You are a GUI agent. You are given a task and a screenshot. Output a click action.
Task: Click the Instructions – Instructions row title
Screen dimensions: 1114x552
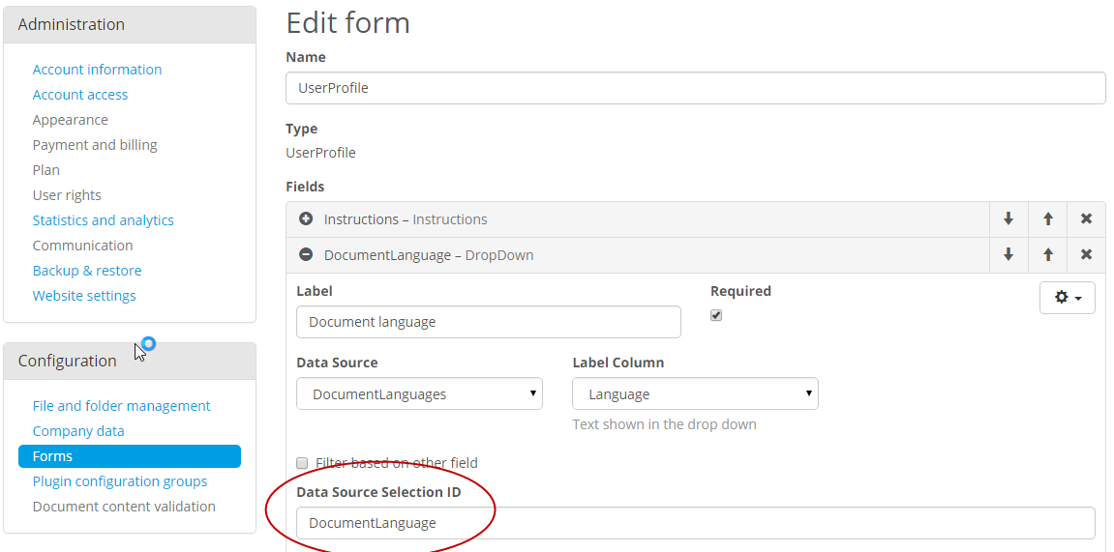pos(406,219)
